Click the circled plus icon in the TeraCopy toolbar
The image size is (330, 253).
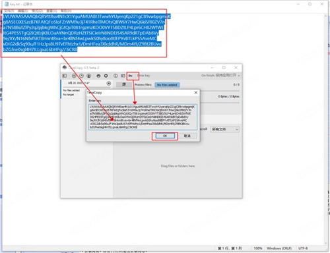pyautogui.click(x=74, y=76)
